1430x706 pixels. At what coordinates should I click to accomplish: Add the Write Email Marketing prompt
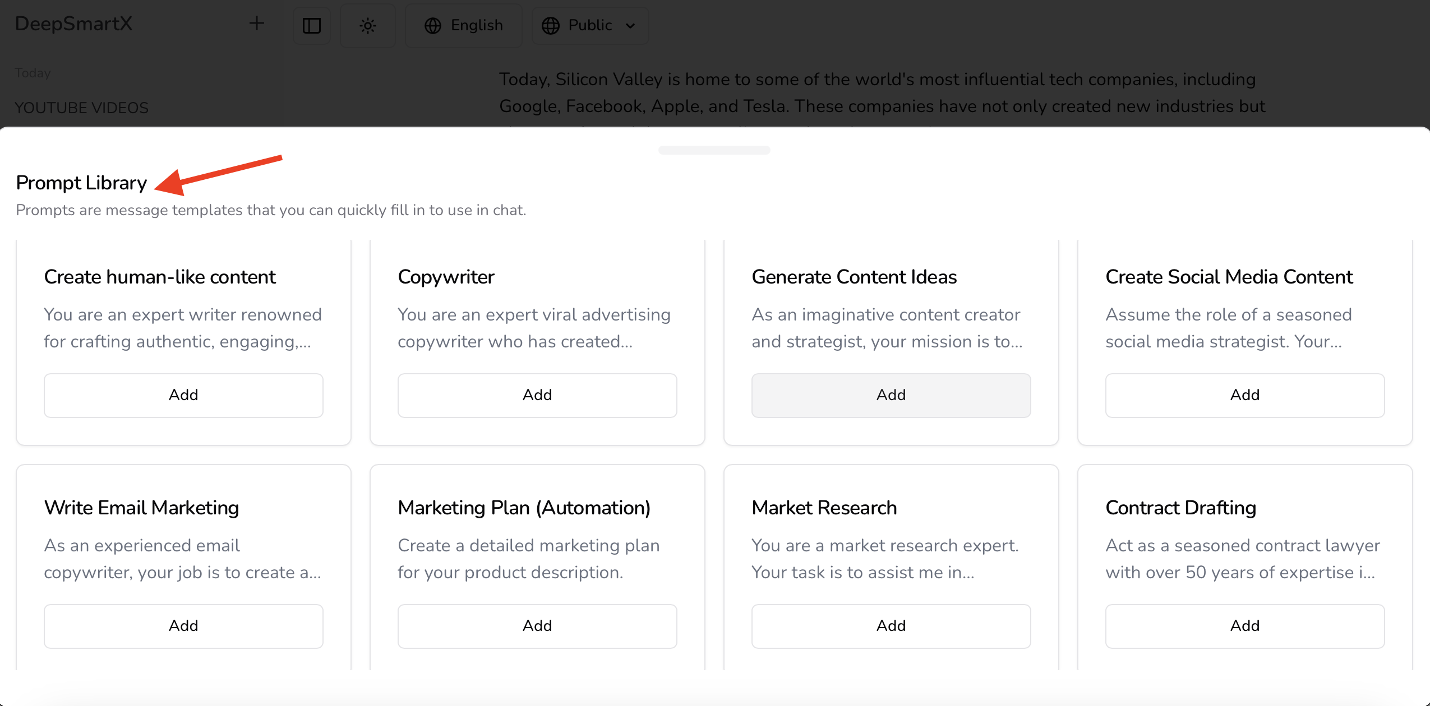pyautogui.click(x=183, y=626)
